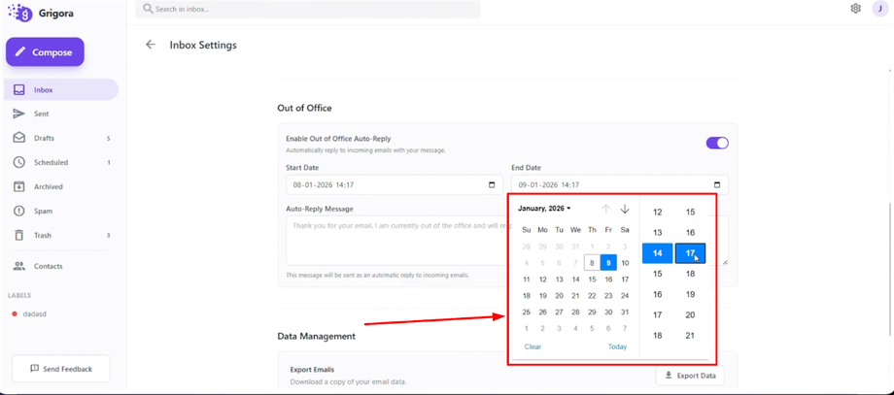Select hour 12 in the time picker
The image size is (894, 395).
pos(658,213)
